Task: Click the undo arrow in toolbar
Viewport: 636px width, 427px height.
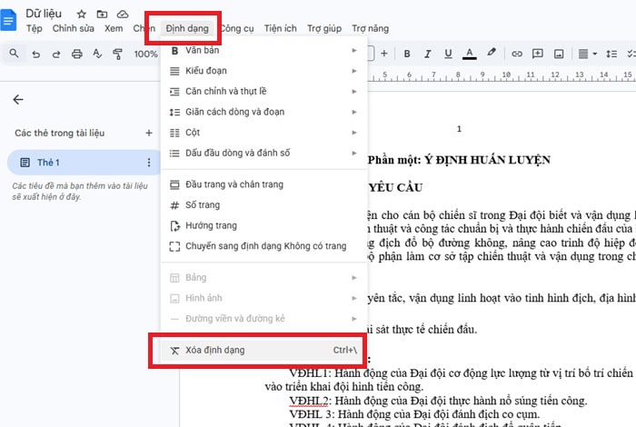Action: coord(35,54)
